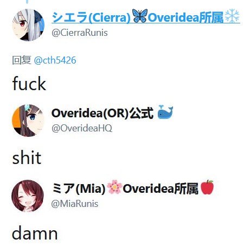Click Mia's red-haired avatar

click(28, 196)
